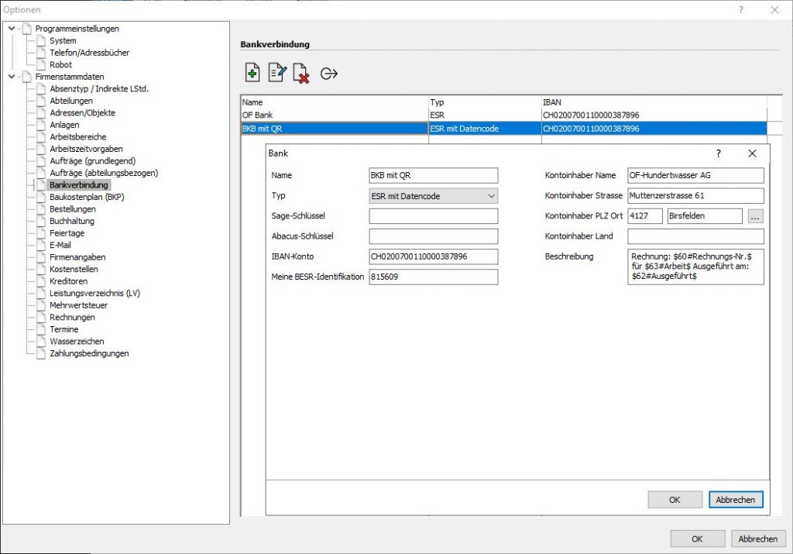Select Wasserzeichen tree item

(77, 342)
